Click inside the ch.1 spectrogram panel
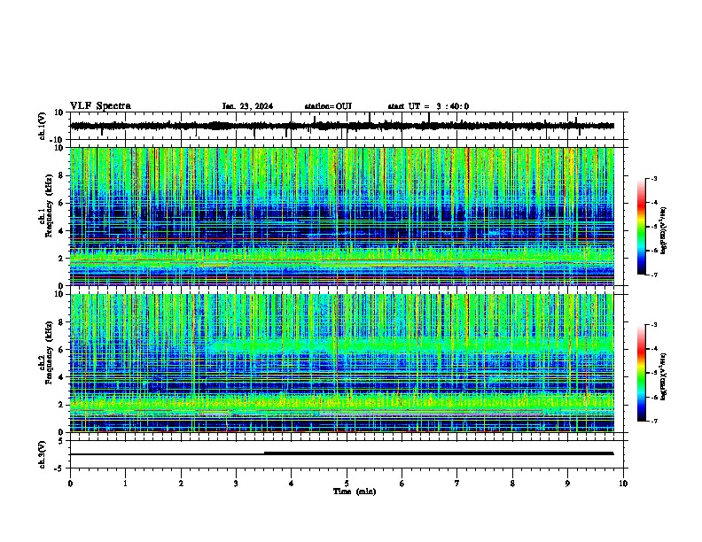The height and width of the screenshot is (542, 702). click(342, 216)
